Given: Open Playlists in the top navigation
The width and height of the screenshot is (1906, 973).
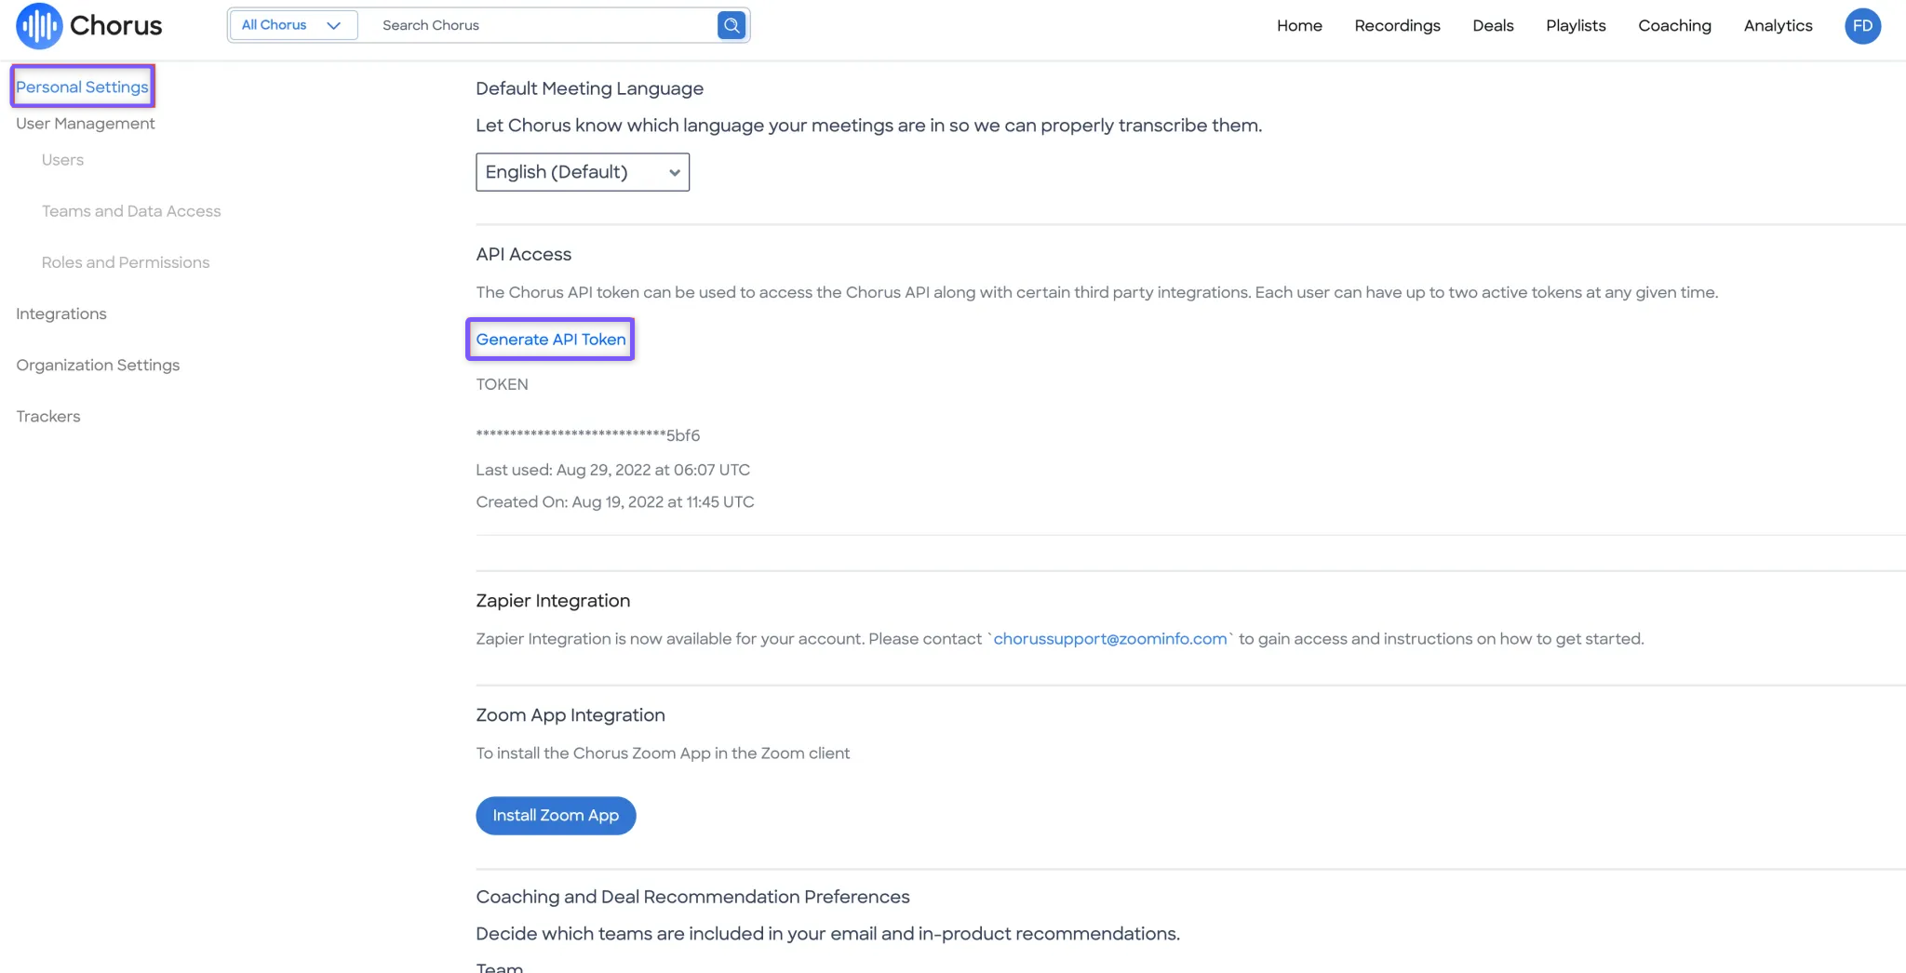Looking at the screenshot, I should [x=1576, y=25].
